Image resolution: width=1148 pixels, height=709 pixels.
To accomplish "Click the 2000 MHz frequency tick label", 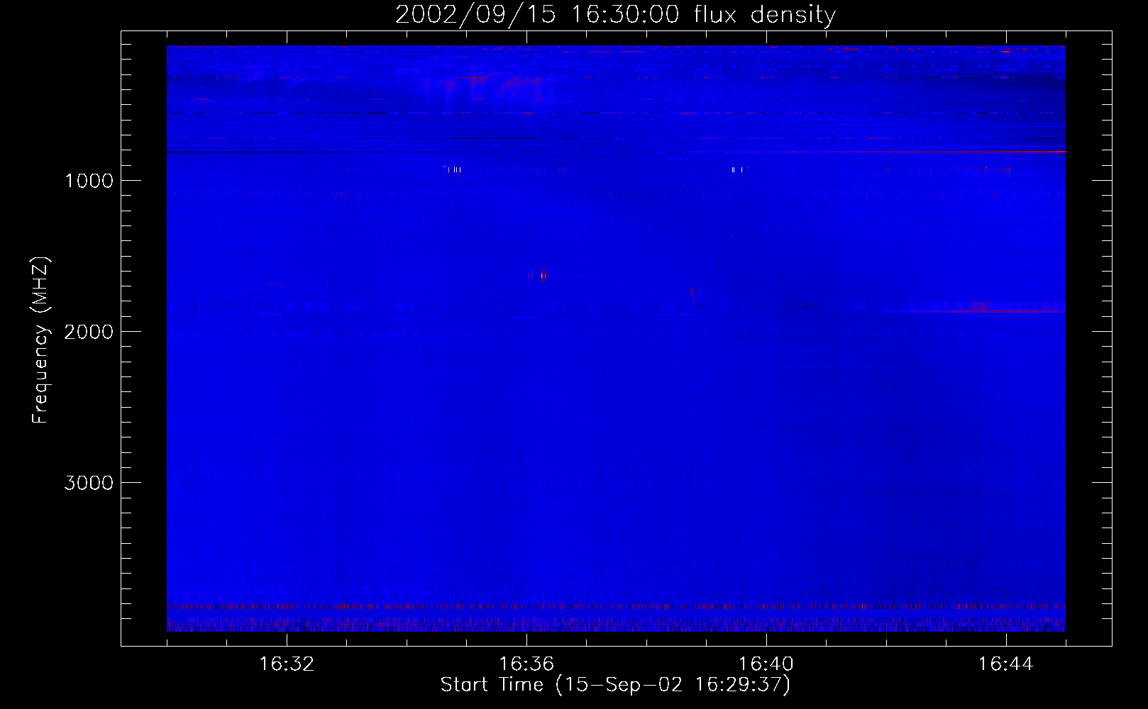I will pos(89,332).
